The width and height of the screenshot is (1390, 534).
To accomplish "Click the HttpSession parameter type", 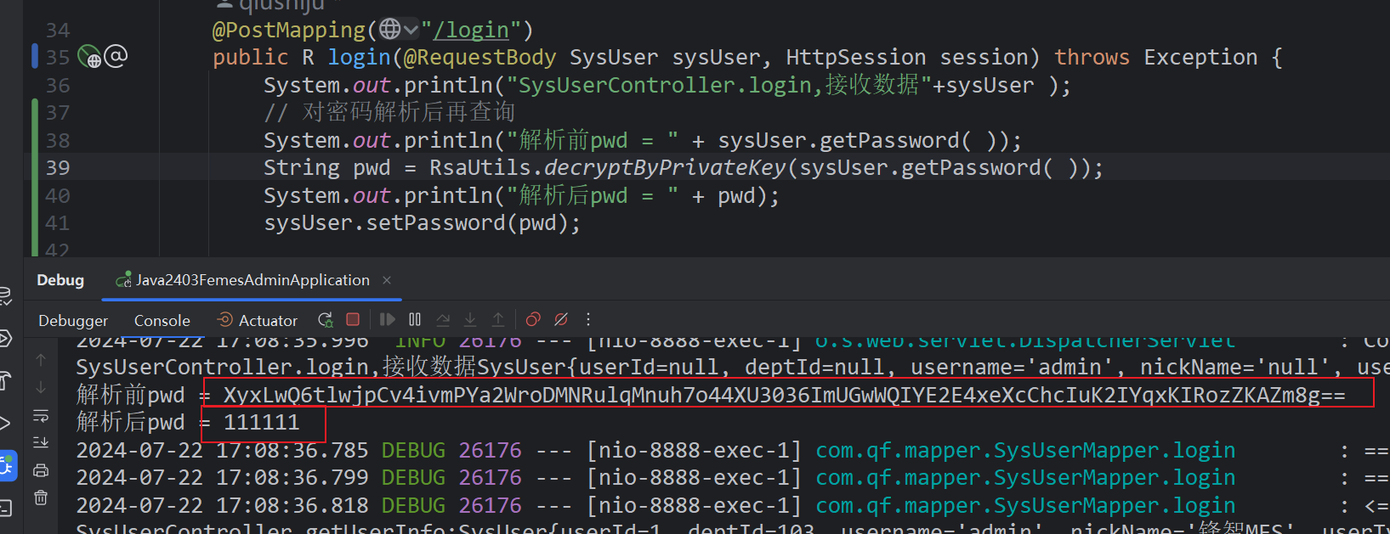I will (855, 57).
